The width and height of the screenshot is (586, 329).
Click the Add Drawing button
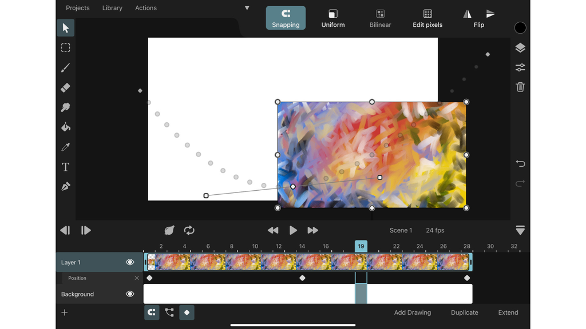point(413,312)
